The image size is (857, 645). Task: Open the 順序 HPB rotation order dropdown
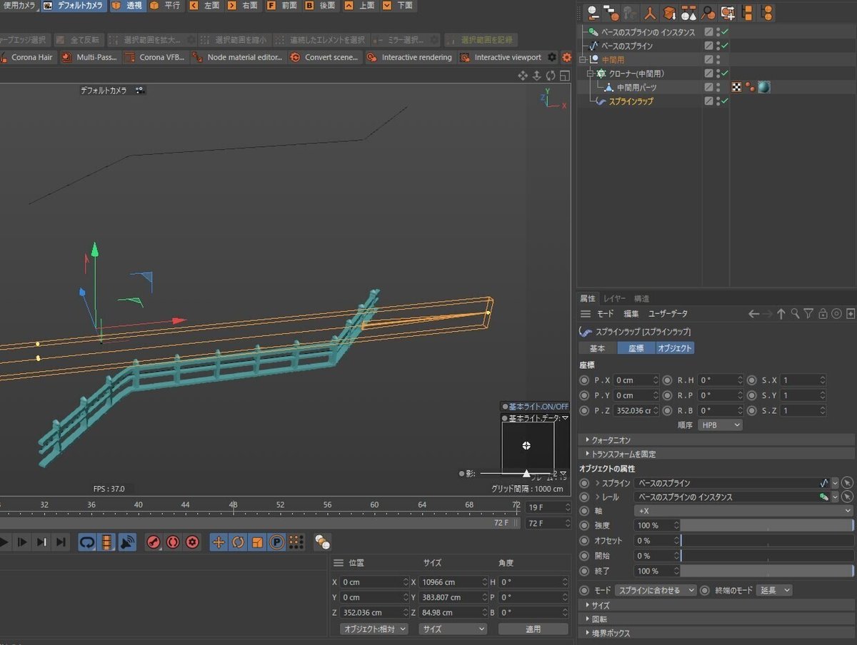coord(720,425)
